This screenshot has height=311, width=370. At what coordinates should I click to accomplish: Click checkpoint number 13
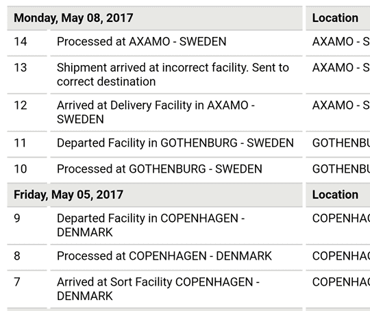pyautogui.click(x=21, y=68)
